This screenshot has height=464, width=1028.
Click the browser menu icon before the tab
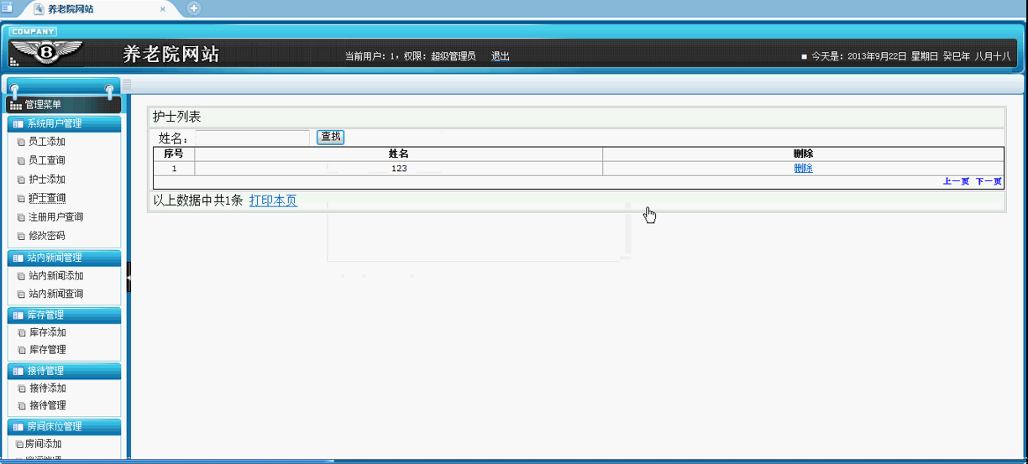tap(7, 8)
